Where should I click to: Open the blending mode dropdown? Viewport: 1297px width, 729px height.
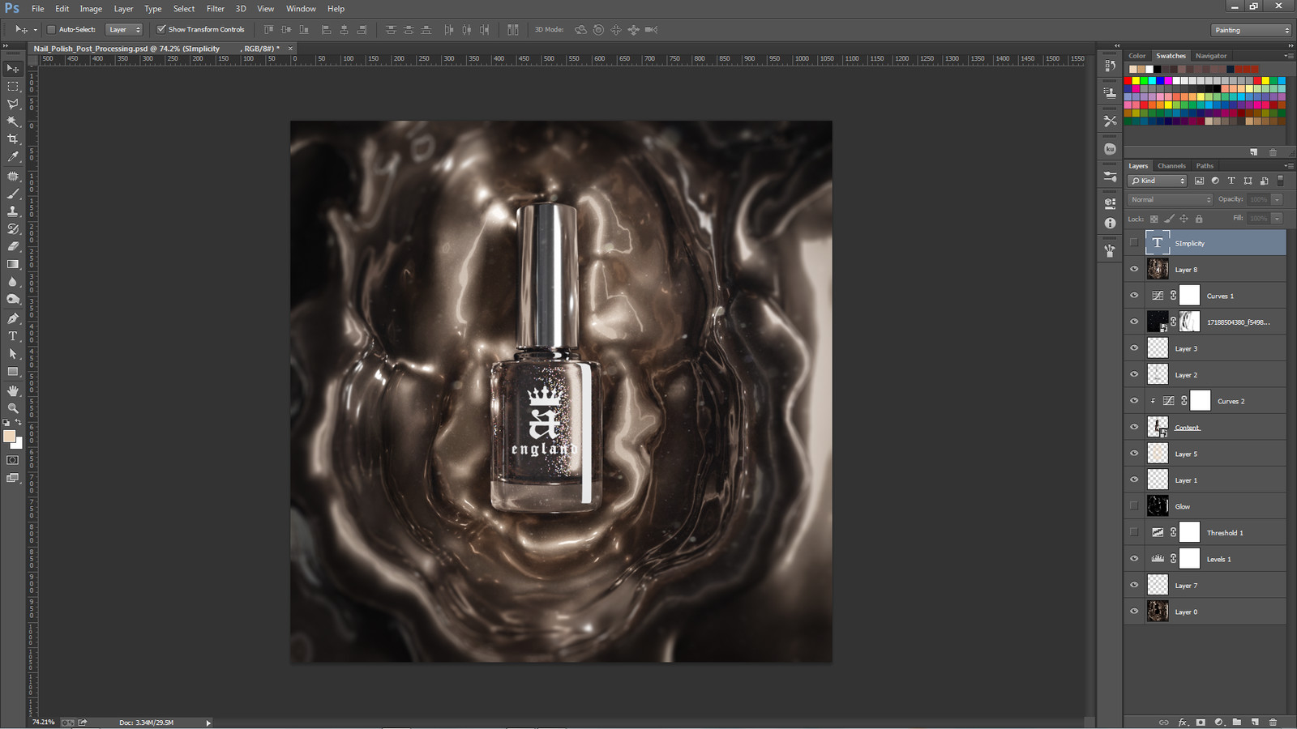coord(1169,198)
